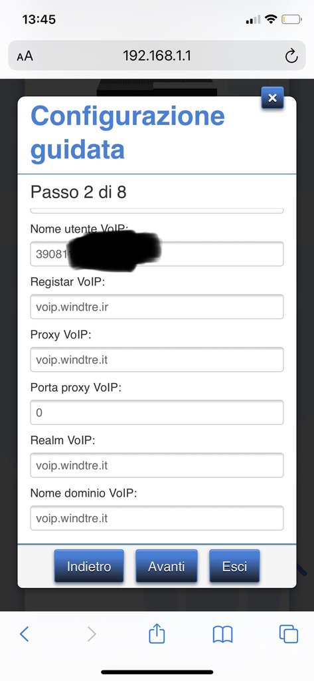Close the configuration wizard with X icon
The image size is (314, 681).
pyautogui.click(x=272, y=98)
